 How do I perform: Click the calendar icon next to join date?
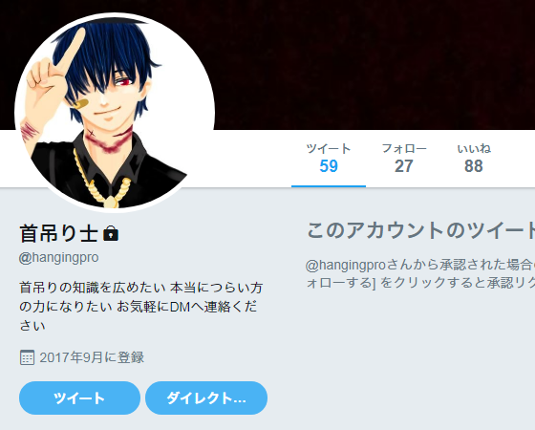(27, 357)
